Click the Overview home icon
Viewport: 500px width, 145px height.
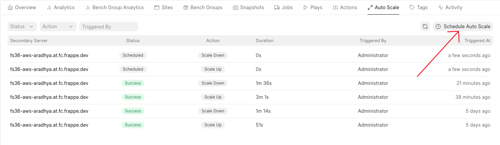click(x=10, y=7)
